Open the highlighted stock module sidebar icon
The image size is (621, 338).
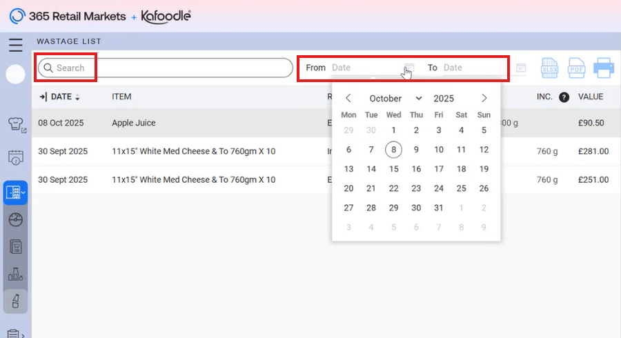click(x=15, y=192)
